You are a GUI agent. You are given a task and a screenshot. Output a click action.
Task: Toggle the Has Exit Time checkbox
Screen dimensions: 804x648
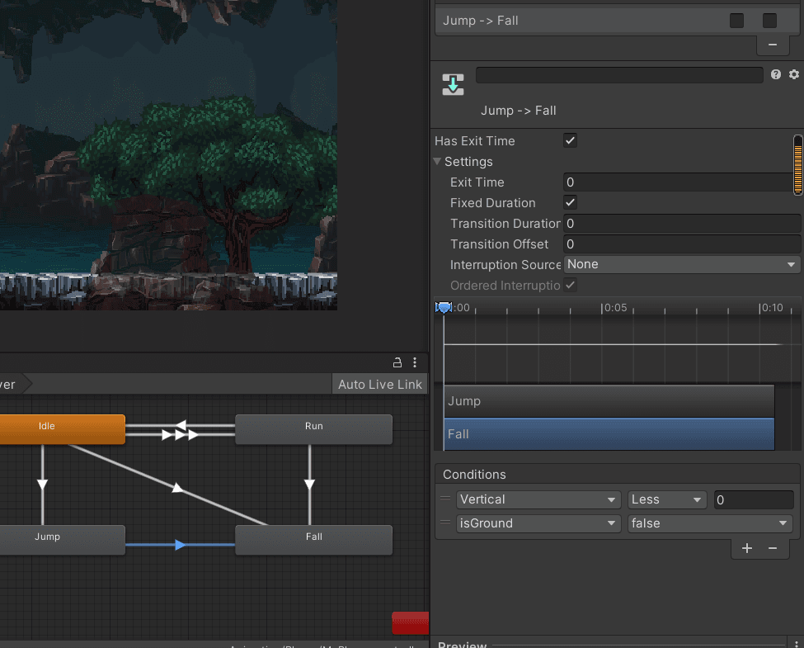pyautogui.click(x=570, y=140)
